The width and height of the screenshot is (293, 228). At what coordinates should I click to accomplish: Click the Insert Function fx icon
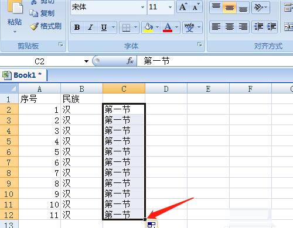click(x=130, y=61)
